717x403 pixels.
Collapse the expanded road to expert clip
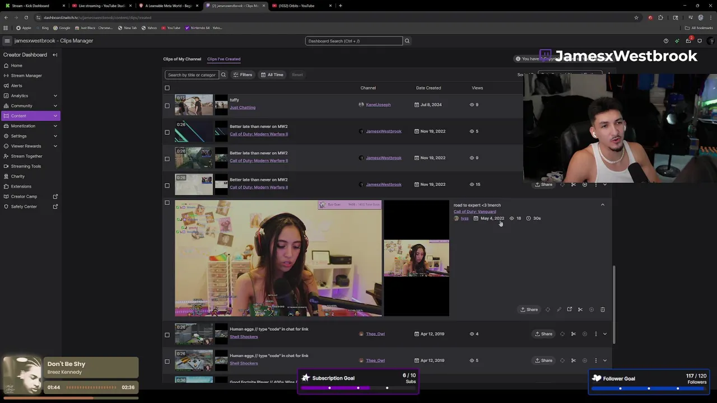(x=603, y=205)
